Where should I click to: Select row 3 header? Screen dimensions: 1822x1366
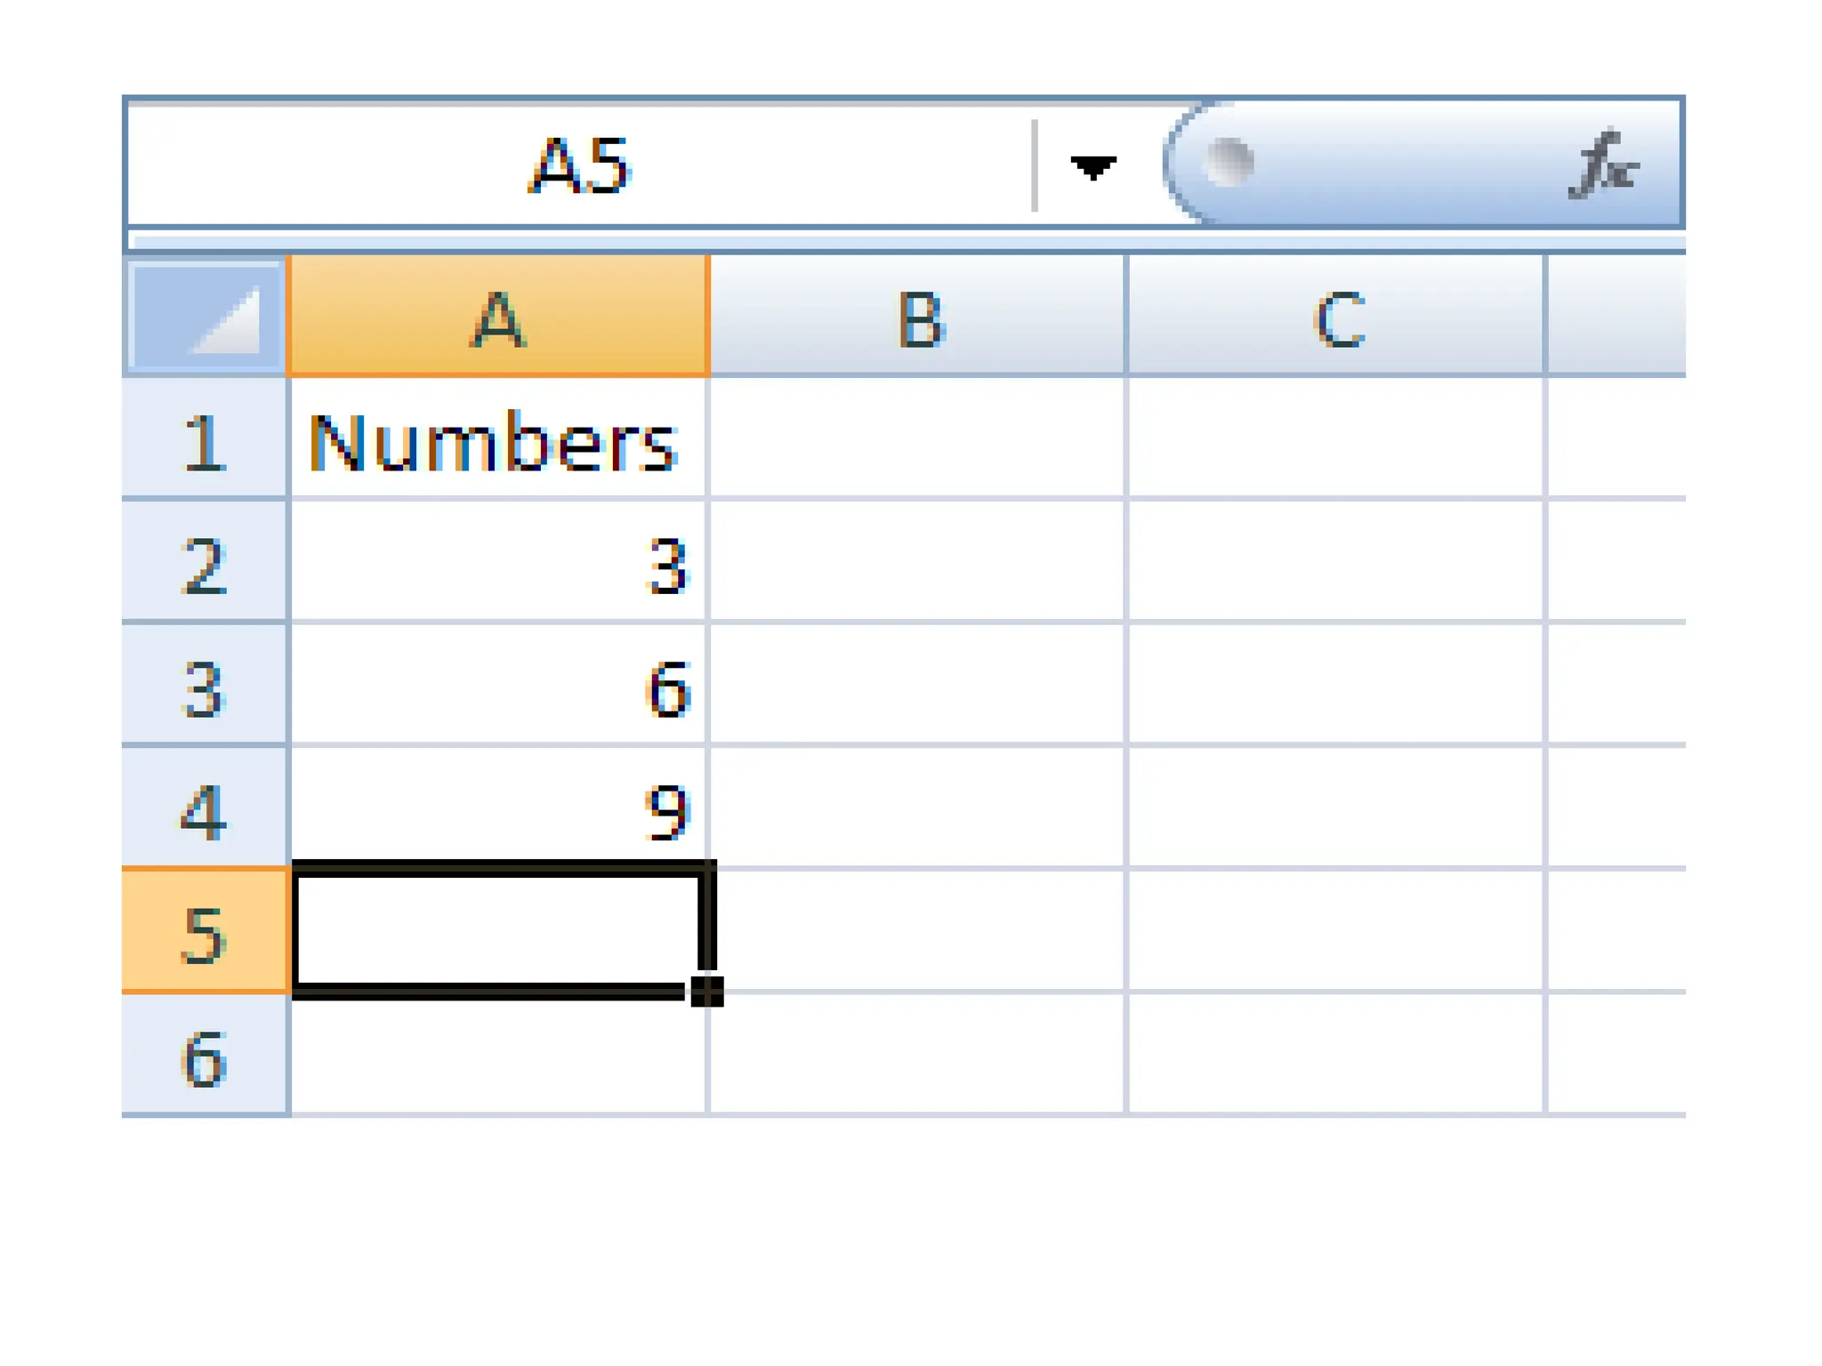click(205, 686)
